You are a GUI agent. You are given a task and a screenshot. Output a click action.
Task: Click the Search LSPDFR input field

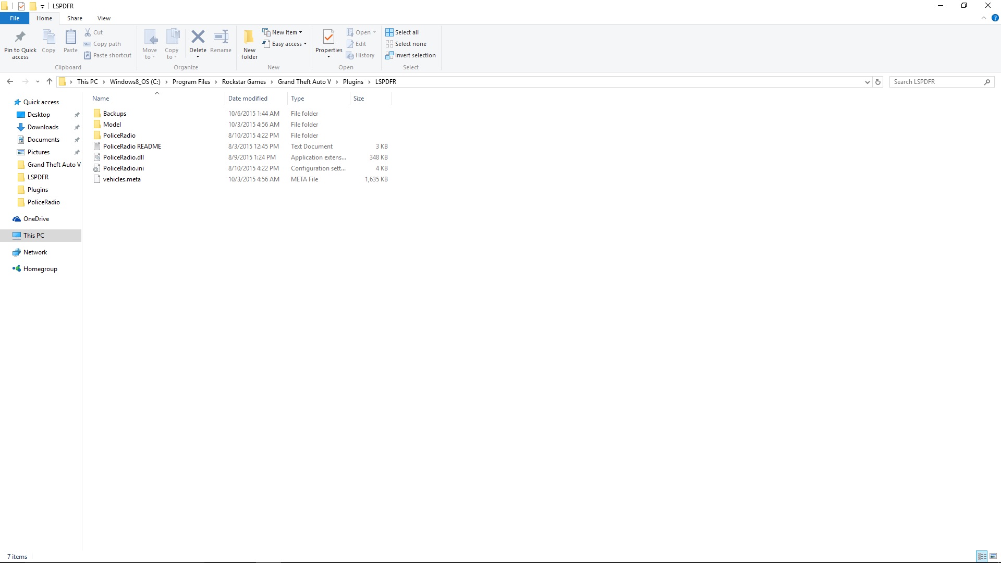[x=936, y=82]
